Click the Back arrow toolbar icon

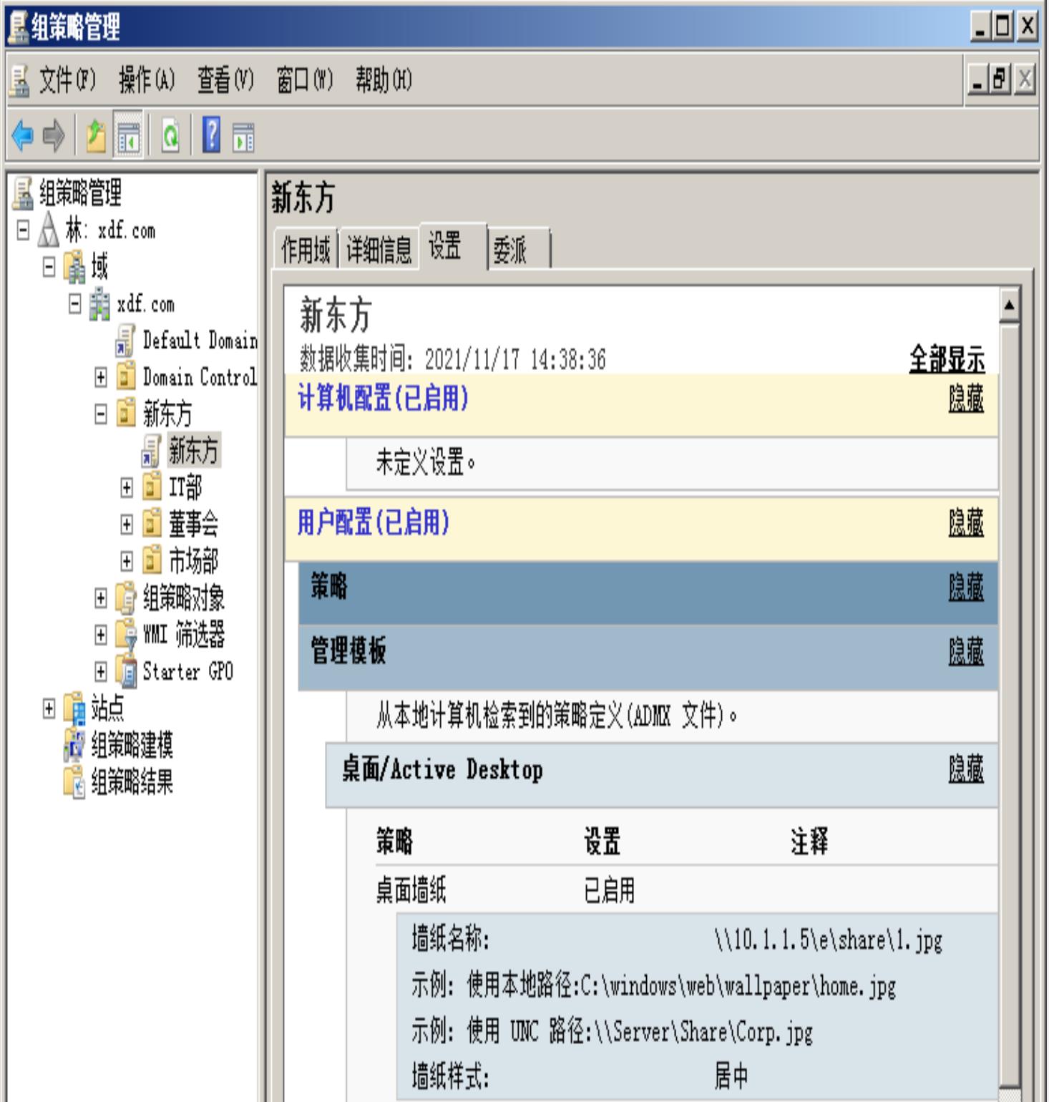pyautogui.click(x=23, y=135)
